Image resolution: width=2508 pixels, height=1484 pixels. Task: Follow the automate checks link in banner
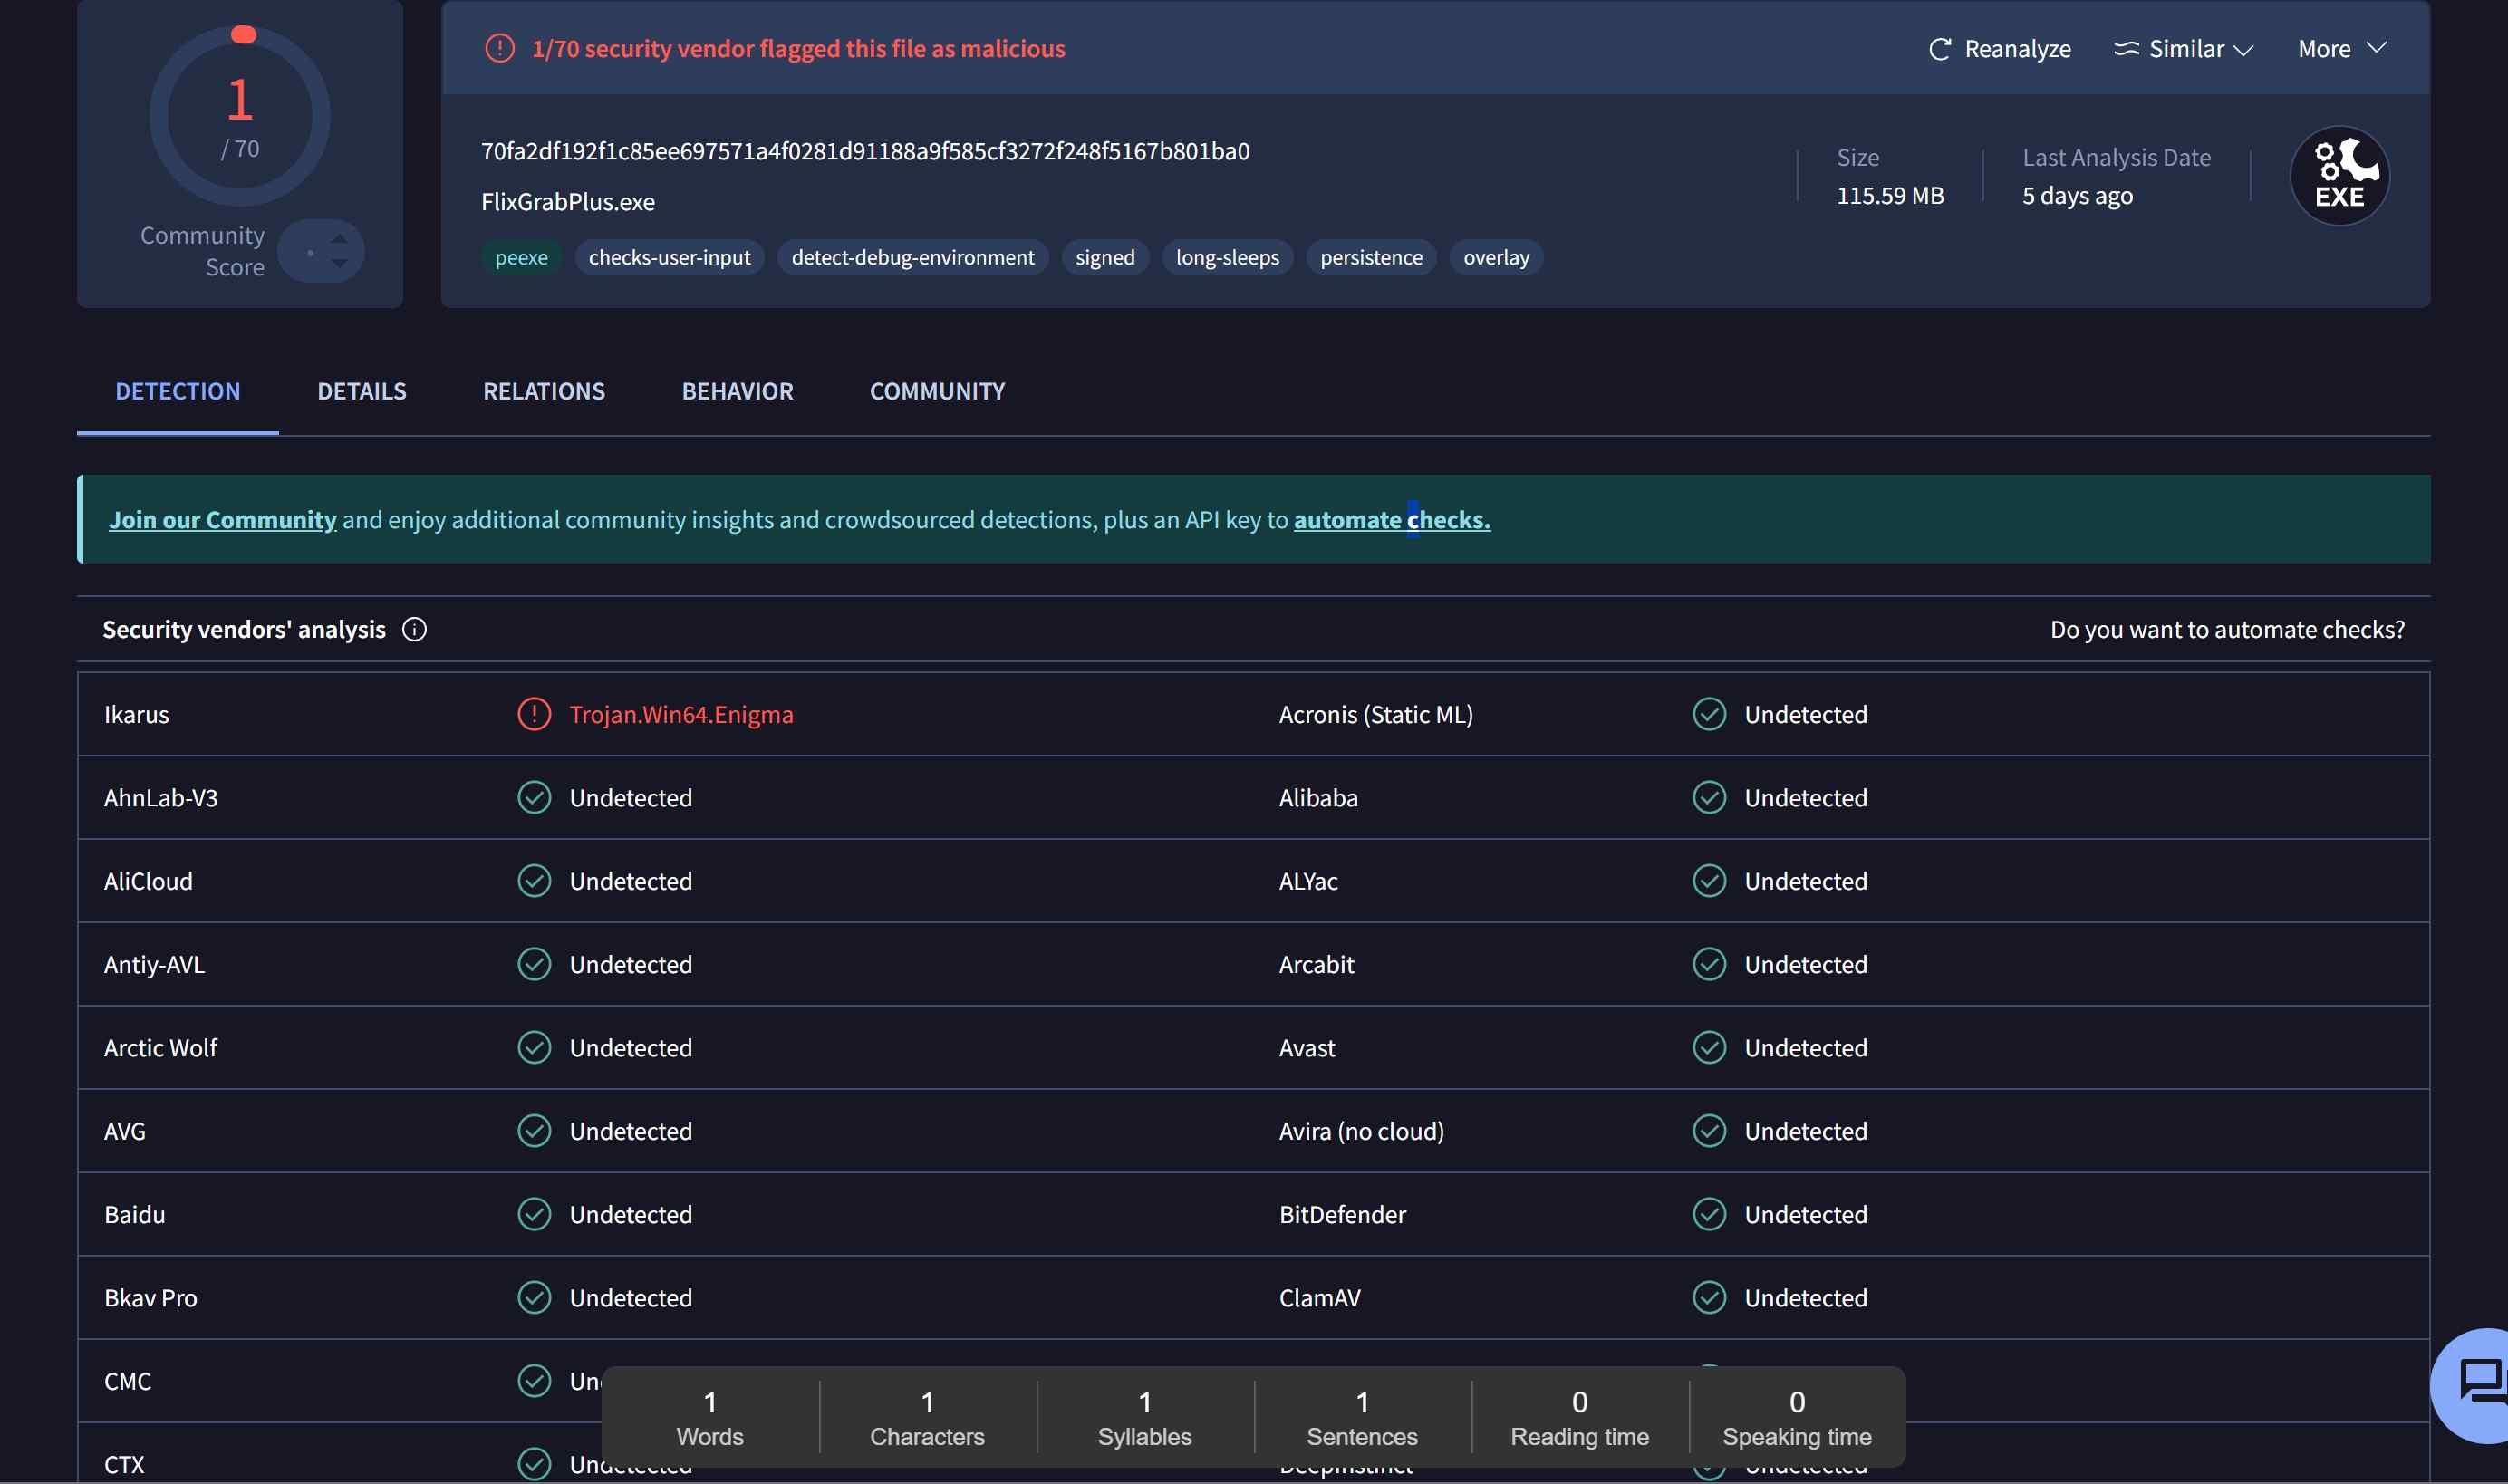click(1392, 520)
